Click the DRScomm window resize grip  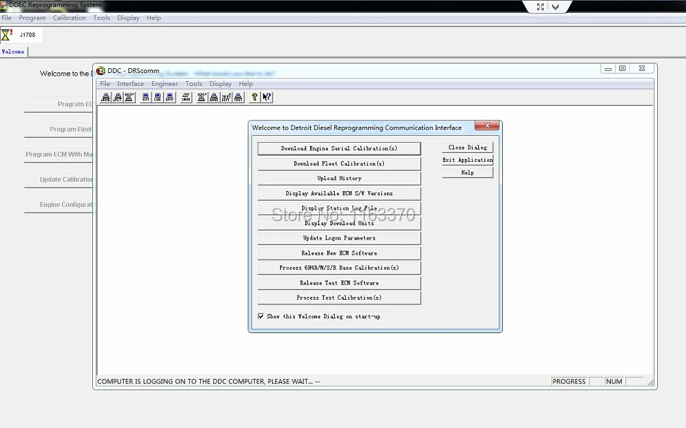(650, 382)
